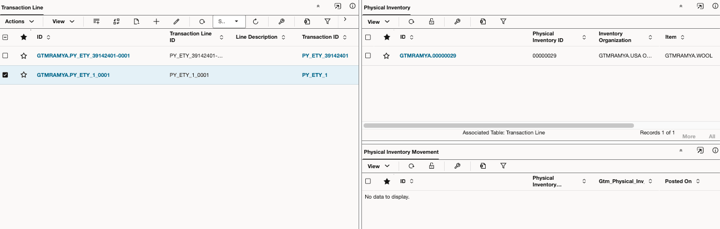Viewport: 720px width, 229px height.
Task: Open link GTMRAMYA.PY_ETY_1_0001
Action: click(x=73, y=75)
